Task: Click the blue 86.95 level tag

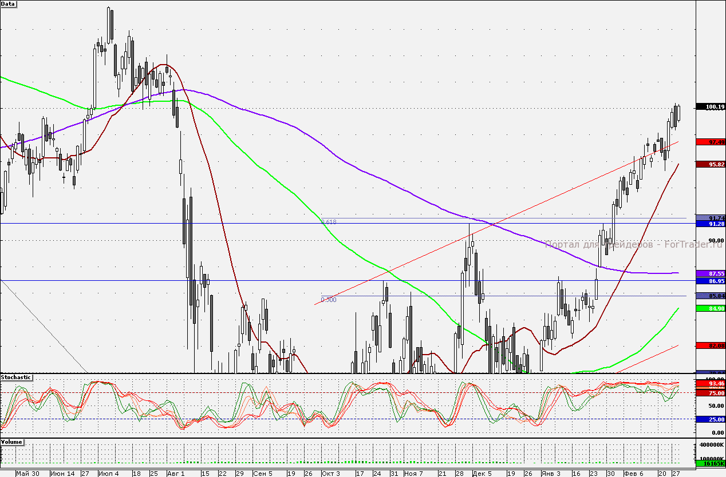Action: pyautogui.click(x=710, y=281)
